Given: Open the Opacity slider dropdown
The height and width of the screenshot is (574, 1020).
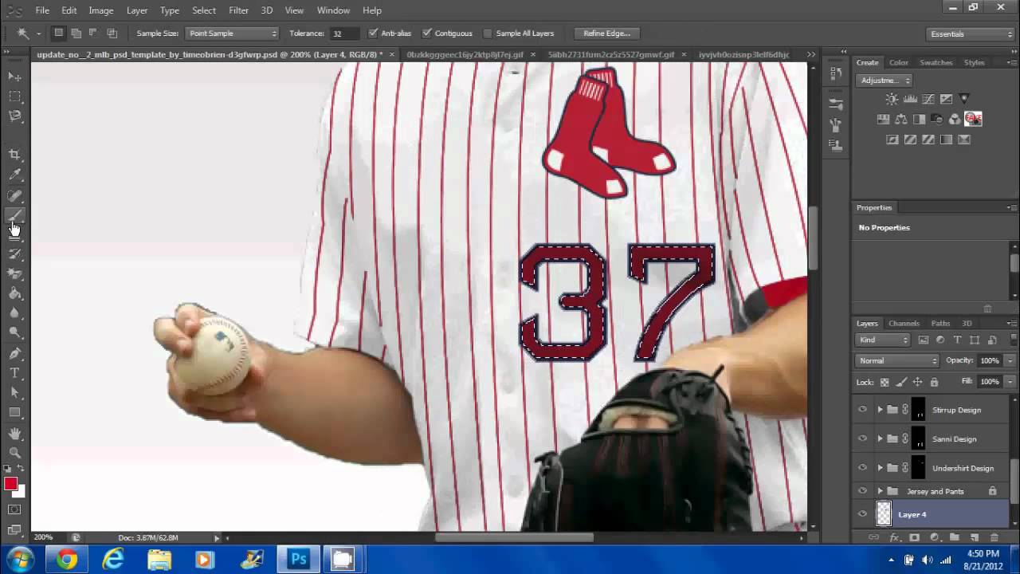Looking at the screenshot, I should click(1010, 360).
